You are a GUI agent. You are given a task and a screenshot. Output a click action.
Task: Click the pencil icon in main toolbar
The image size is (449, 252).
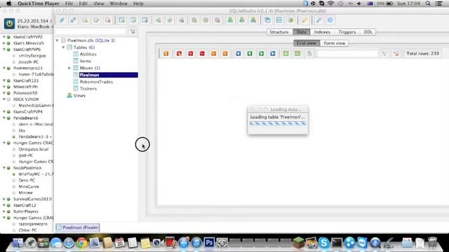(304, 20)
